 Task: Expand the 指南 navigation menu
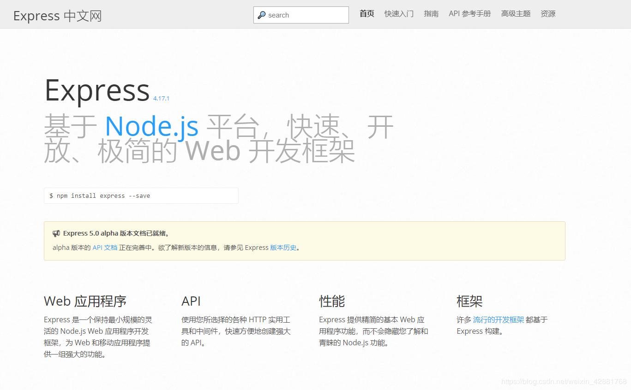pyautogui.click(x=431, y=14)
